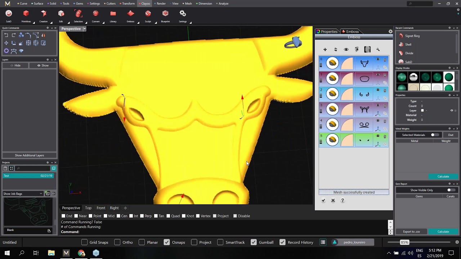Viewport: 461px width, 259px height.
Task: Add a new emboss layer with plus icon
Action: (x=325, y=49)
